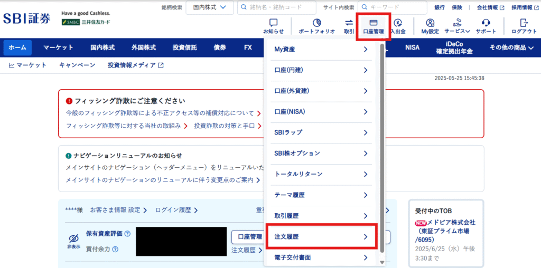The width and height of the screenshot is (541, 268).
Task: Click the search icon in 銘柄名 field
Action: point(244,7)
